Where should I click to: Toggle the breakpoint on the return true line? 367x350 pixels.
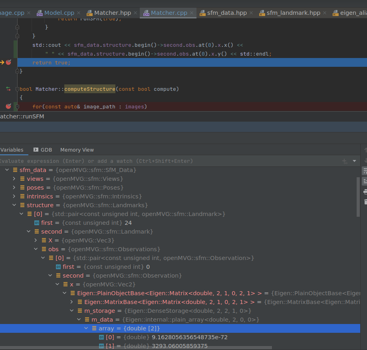tap(8, 62)
